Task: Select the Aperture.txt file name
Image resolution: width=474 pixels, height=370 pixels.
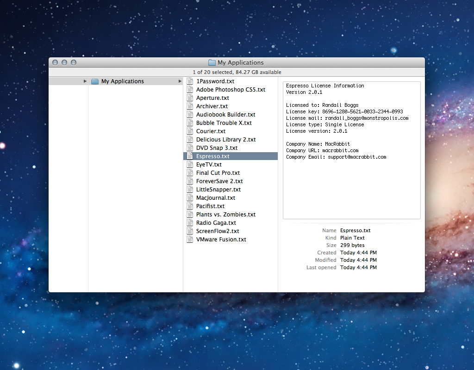Action: click(x=212, y=98)
